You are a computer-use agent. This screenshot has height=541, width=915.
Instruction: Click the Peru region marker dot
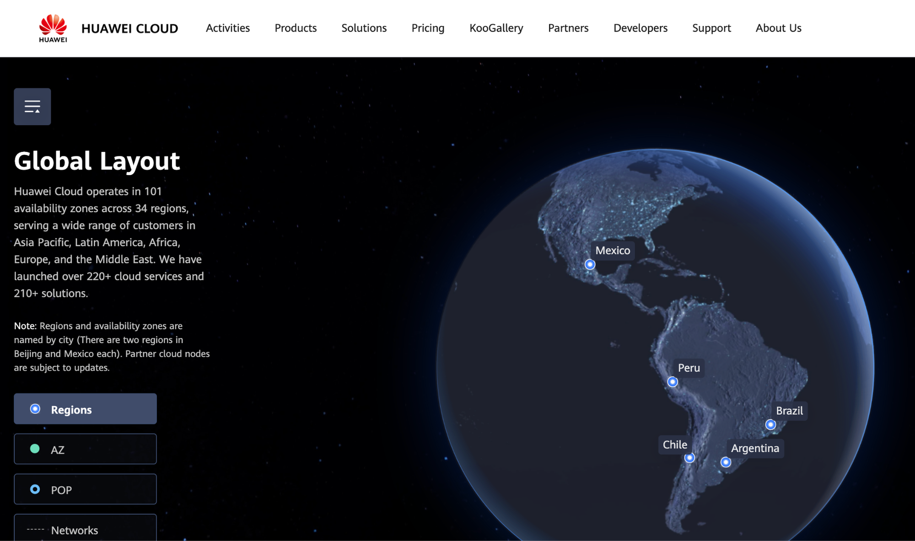point(672,382)
